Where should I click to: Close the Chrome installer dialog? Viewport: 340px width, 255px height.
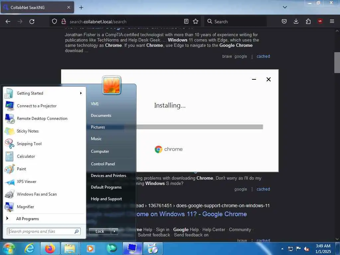(268, 79)
